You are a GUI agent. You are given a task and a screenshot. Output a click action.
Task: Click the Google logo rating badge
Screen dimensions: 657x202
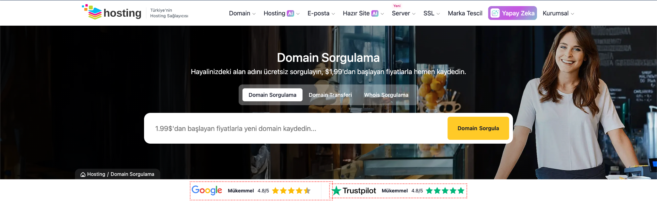coord(207,190)
